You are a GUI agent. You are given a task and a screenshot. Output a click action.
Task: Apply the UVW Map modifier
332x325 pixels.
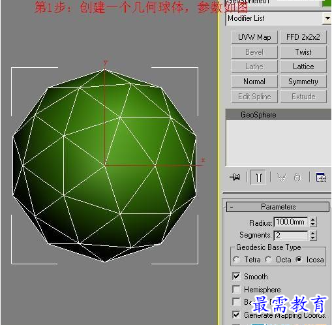pos(254,37)
